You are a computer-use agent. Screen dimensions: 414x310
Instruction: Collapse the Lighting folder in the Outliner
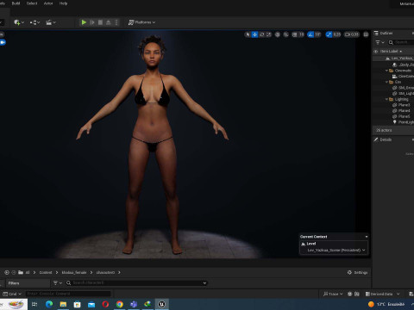coord(386,99)
